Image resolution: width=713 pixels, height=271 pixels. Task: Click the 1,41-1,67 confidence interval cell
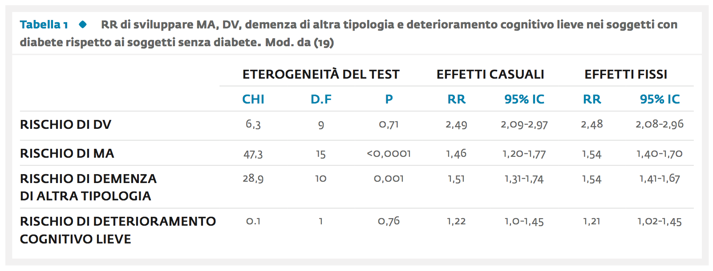[x=660, y=179]
